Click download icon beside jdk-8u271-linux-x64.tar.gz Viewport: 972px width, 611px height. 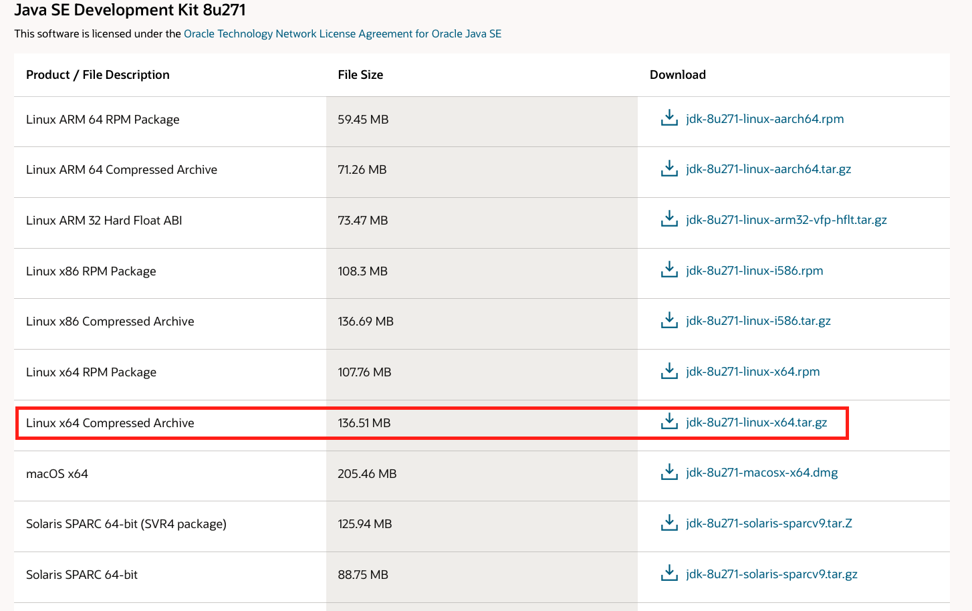click(x=669, y=422)
